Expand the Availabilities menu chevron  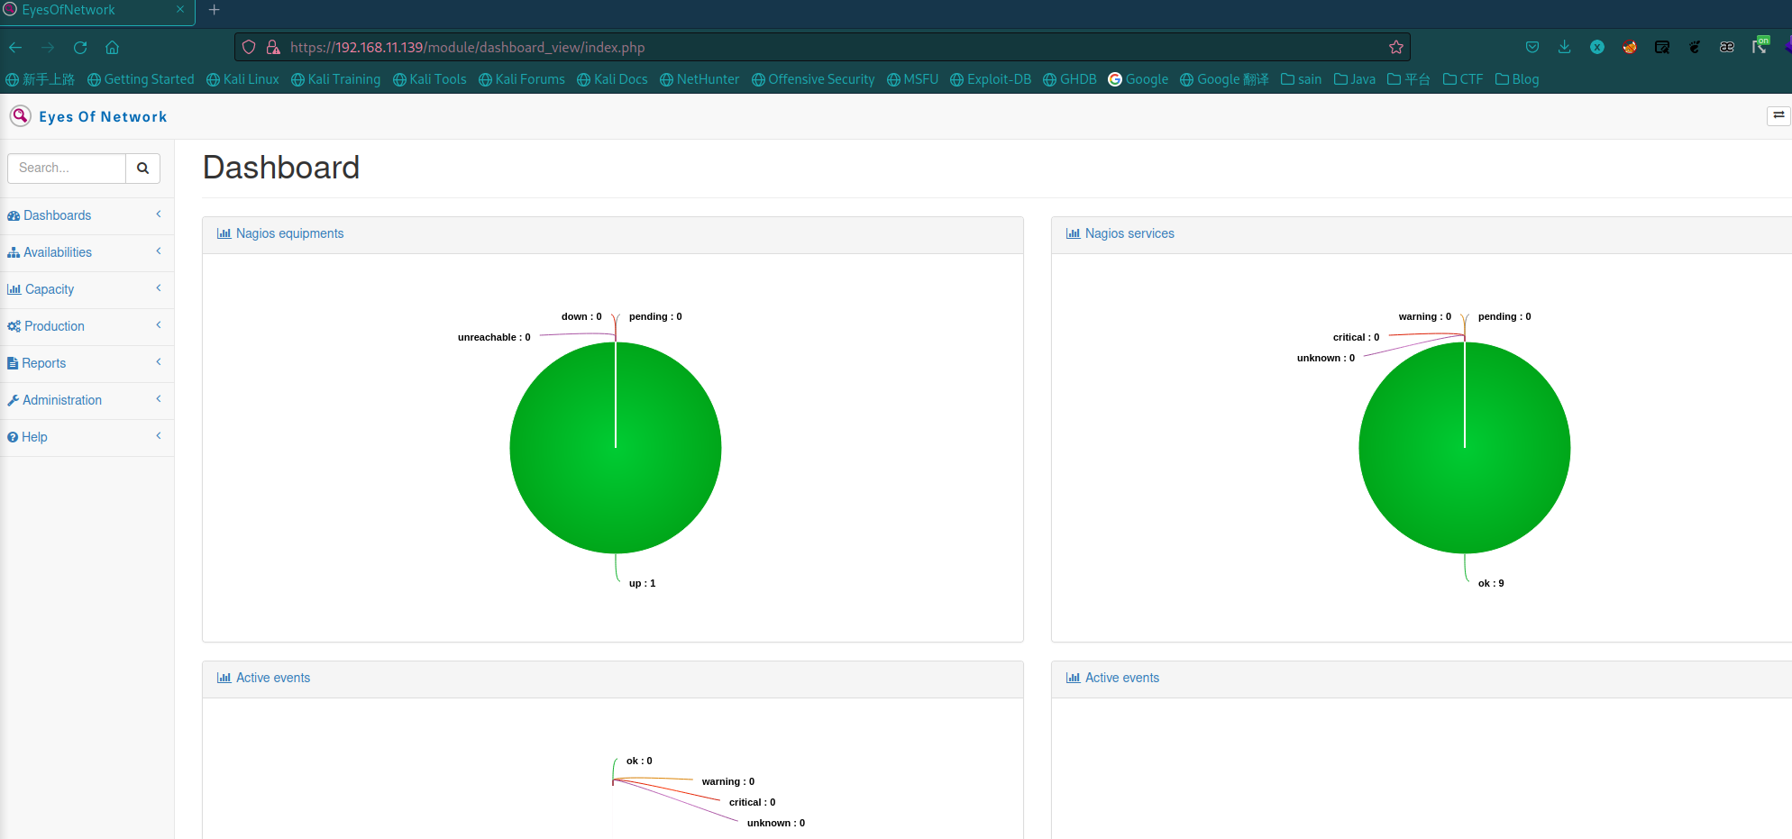(159, 251)
